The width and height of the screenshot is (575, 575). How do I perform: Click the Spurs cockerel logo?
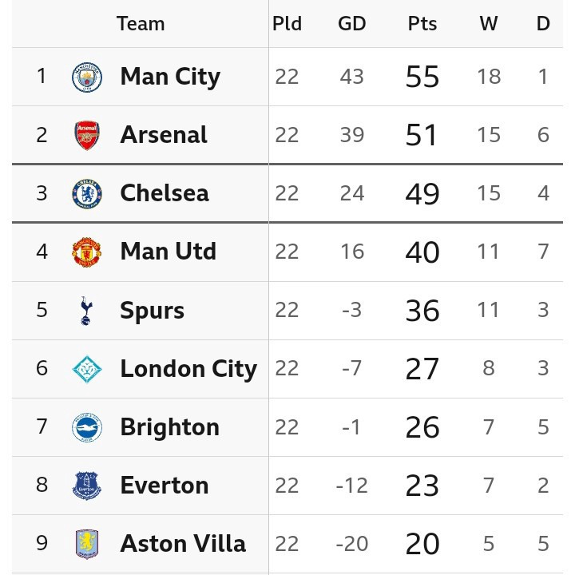pos(86,311)
